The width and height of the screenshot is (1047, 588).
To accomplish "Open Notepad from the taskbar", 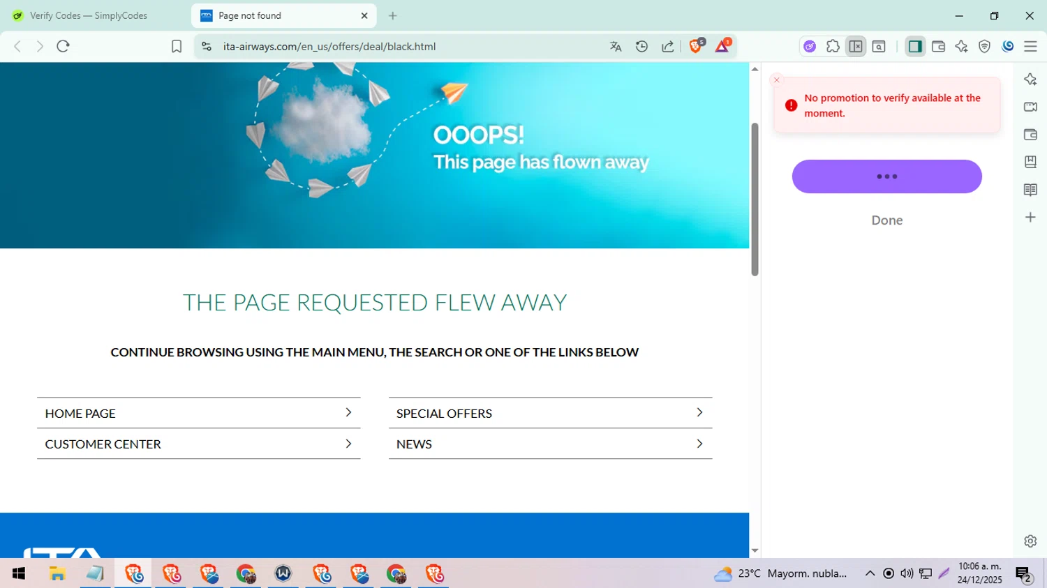I will coord(95,573).
